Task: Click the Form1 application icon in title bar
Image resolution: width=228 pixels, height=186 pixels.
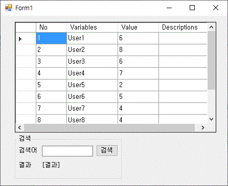Action: pyautogui.click(x=9, y=8)
